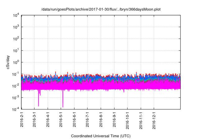The image size is (199, 139).
Task: Click the 10^-4 y-axis tick label
Action: point(16,109)
